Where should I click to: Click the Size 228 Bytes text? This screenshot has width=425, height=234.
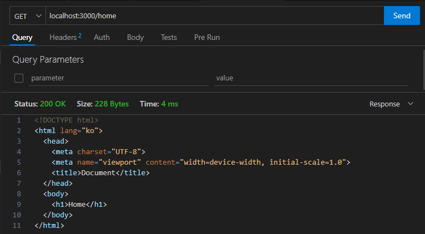click(103, 104)
